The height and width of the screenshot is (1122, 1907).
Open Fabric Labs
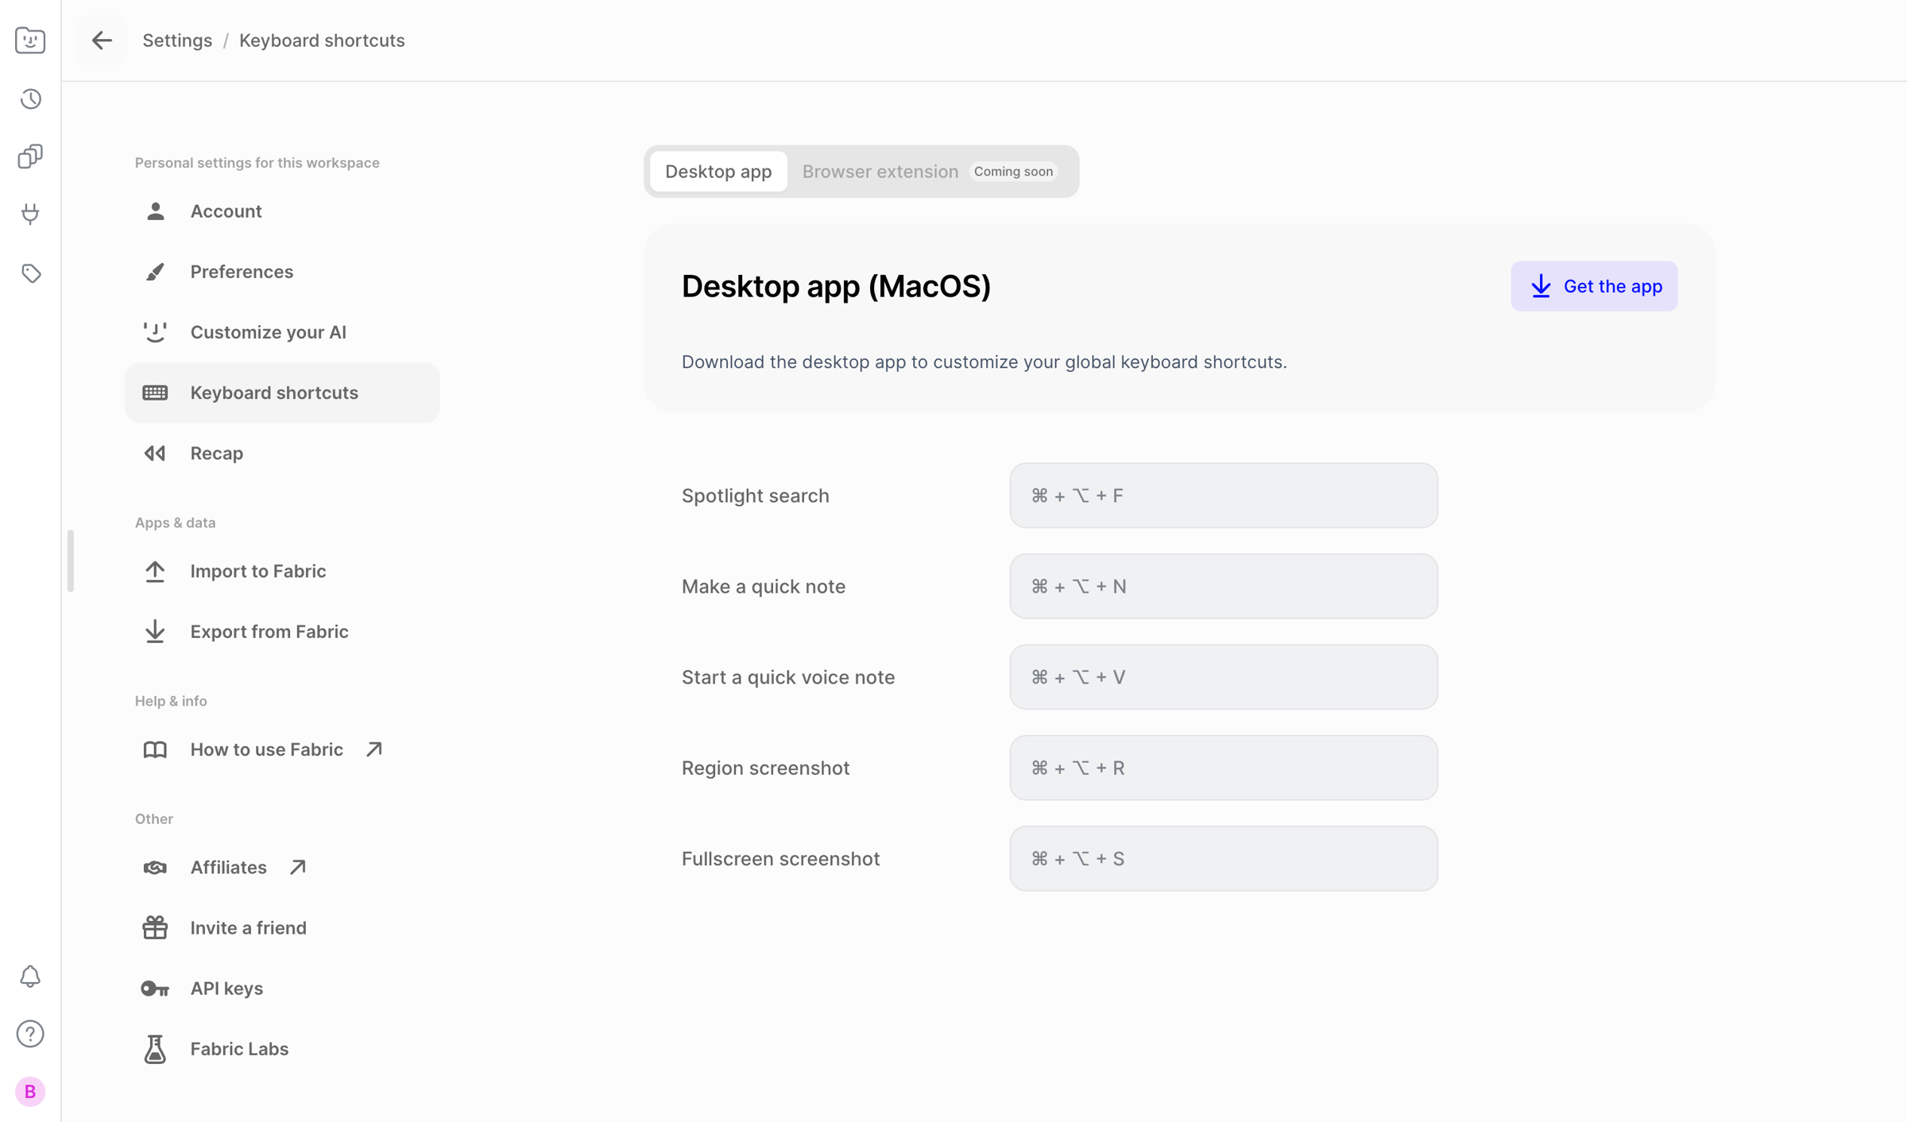[282, 1049]
